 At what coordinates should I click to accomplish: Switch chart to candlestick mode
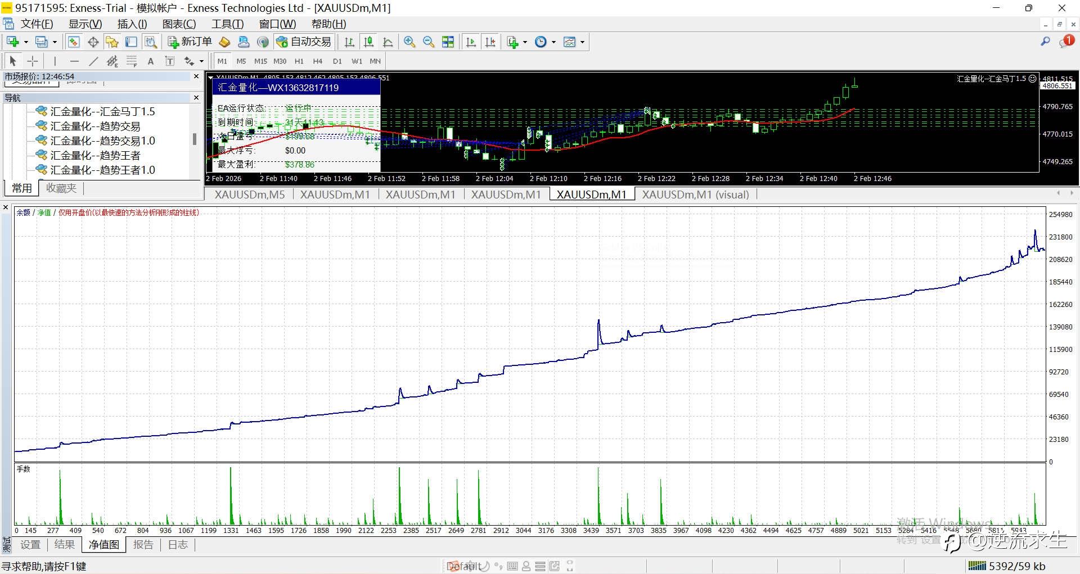(x=368, y=42)
